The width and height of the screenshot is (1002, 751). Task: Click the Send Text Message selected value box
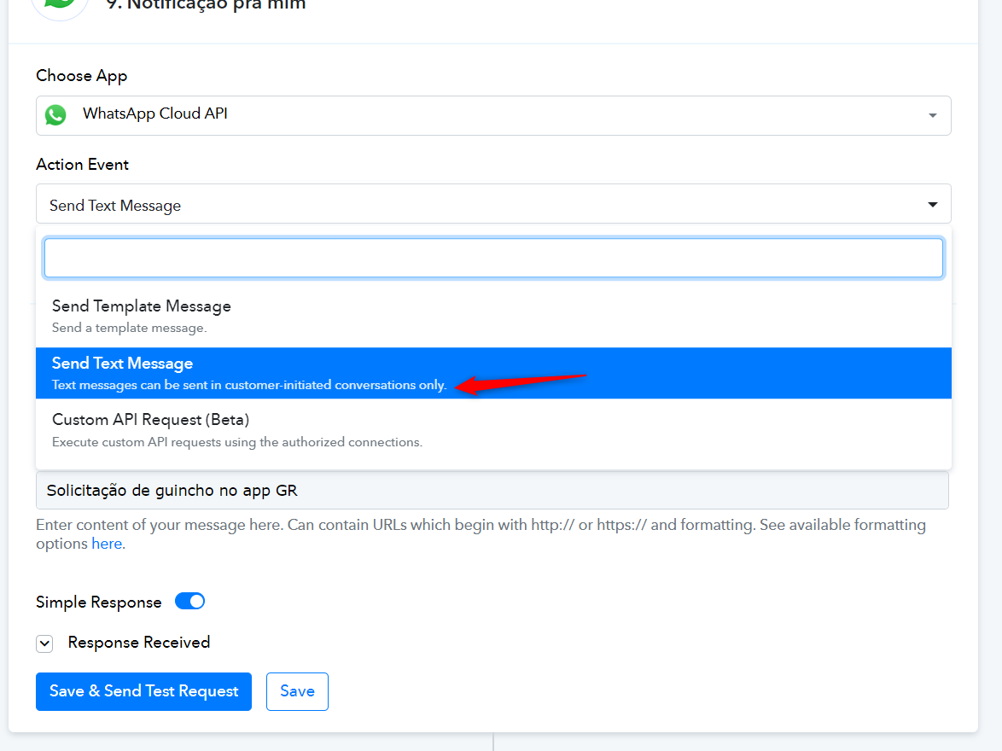point(493,204)
